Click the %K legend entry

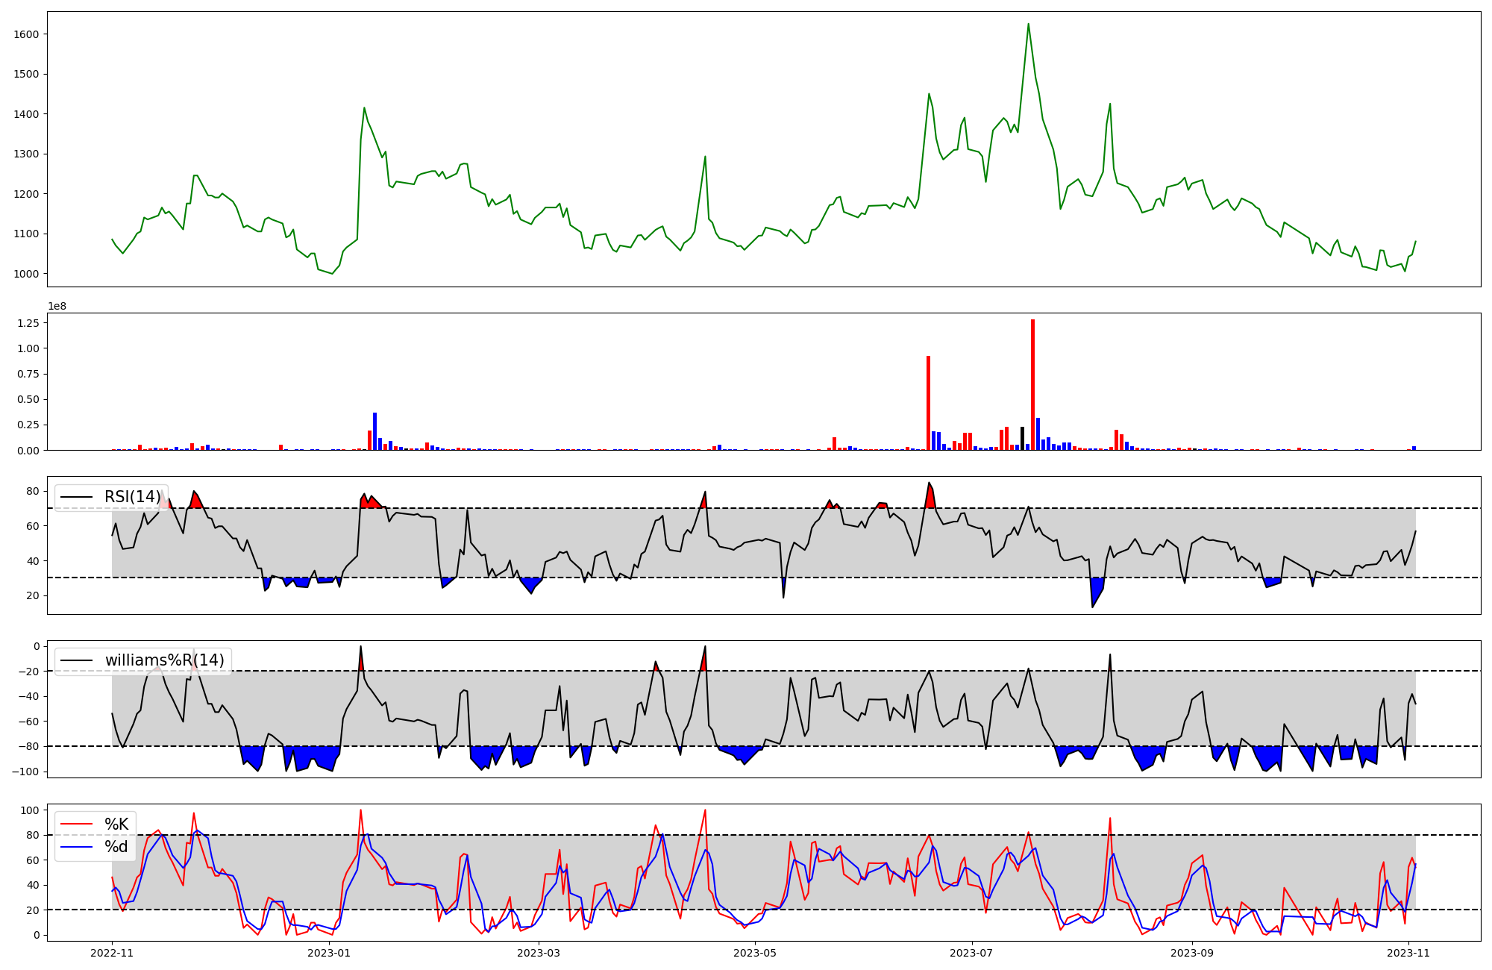[x=116, y=824]
